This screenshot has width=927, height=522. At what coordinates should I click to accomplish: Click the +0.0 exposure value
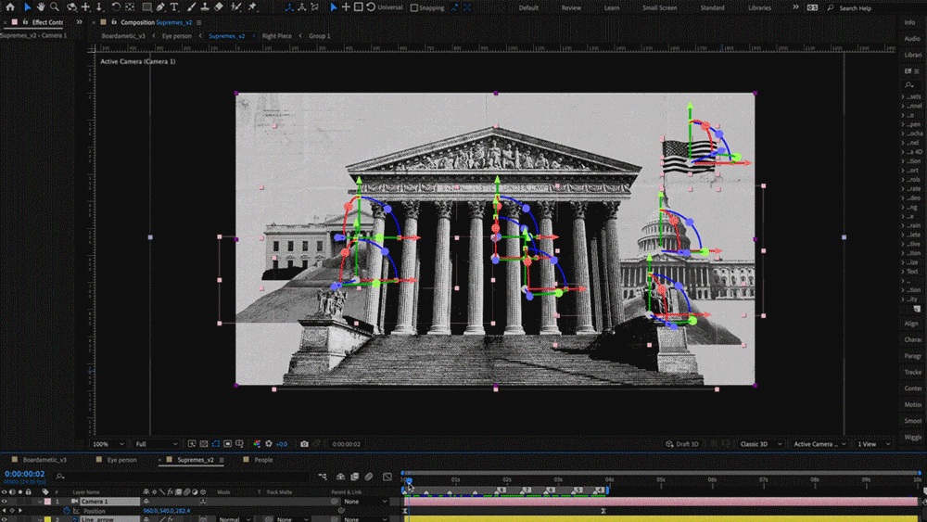tap(282, 444)
